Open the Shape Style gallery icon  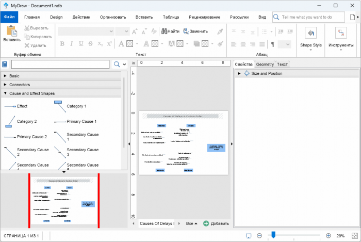pos(310,34)
